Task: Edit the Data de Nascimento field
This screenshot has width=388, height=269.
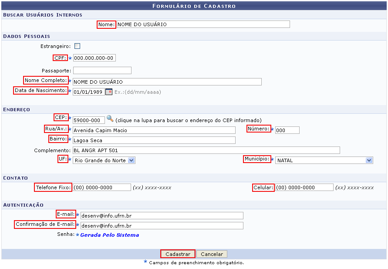Action: point(88,92)
